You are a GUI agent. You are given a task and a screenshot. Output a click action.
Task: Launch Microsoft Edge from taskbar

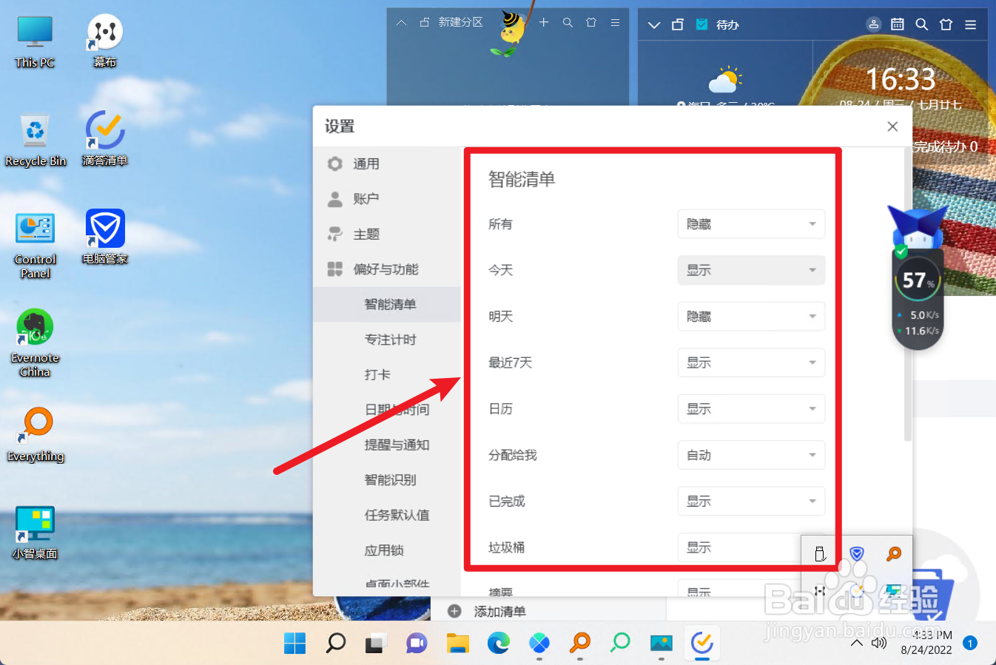[499, 643]
